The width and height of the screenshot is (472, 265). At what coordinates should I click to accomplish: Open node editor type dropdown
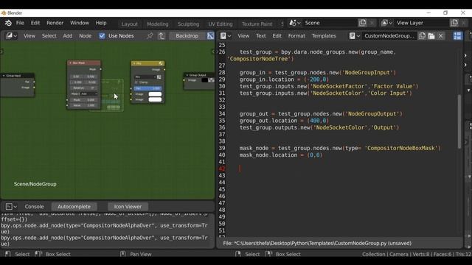[x=12, y=36]
